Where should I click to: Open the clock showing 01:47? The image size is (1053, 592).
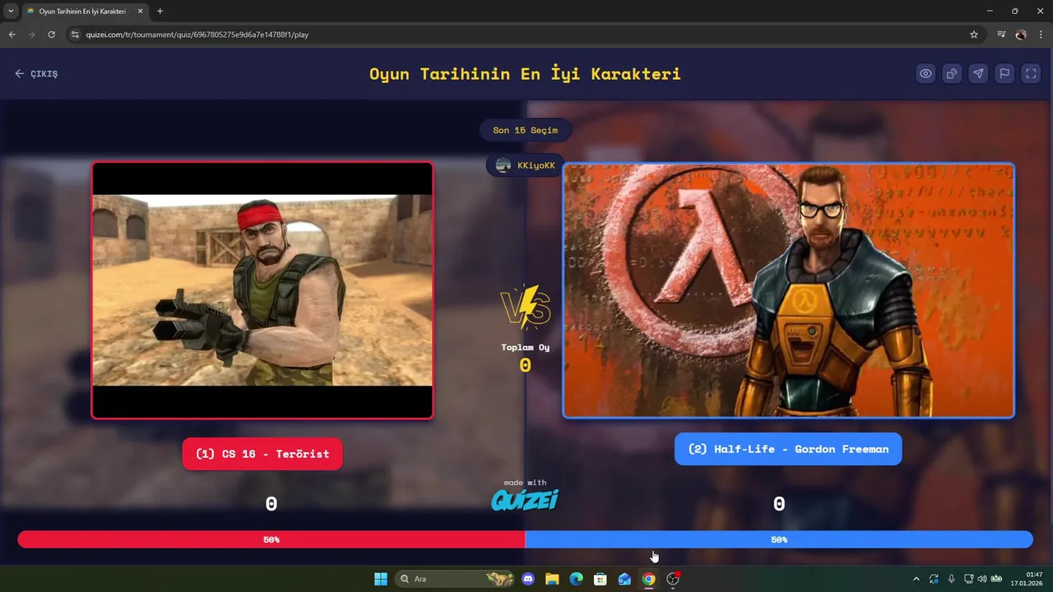pyautogui.click(x=1027, y=579)
